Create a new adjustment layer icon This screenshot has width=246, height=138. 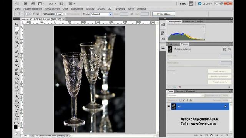click(212, 135)
